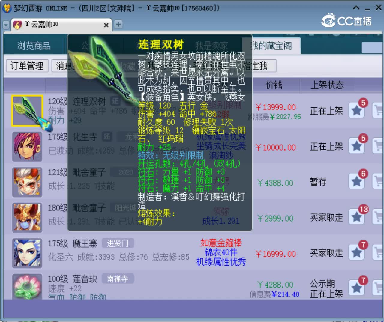The image size is (384, 322).
Task: Click 莲音玦 item name
Action: tap(85, 279)
